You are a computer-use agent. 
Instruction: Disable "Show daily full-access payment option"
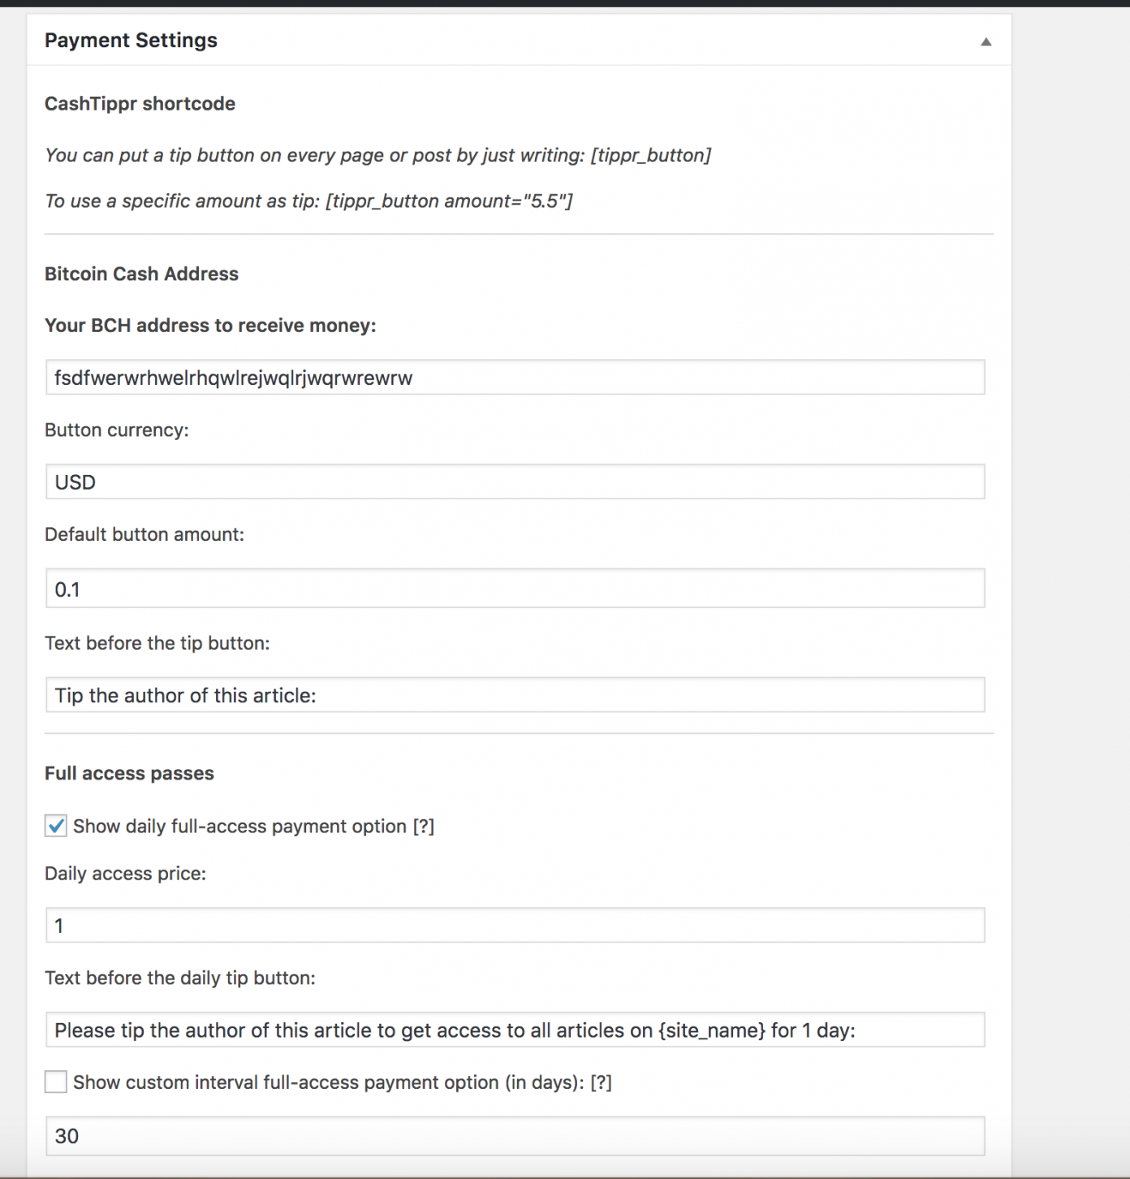55,826
